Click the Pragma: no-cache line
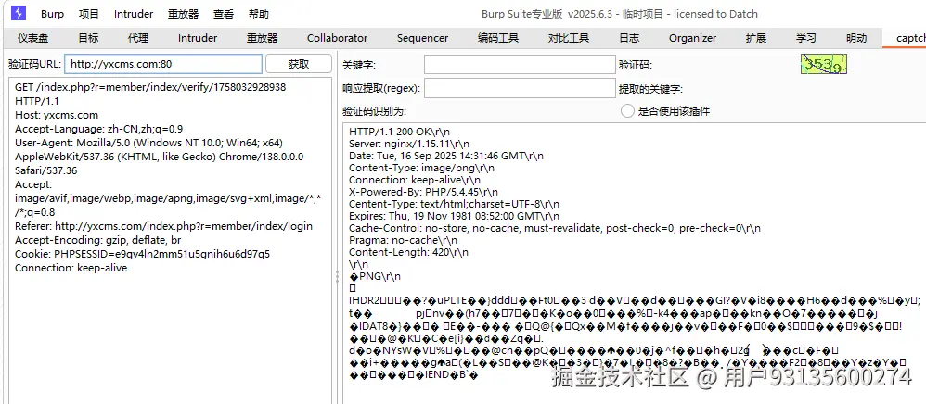926x404 pixels. 403,240
